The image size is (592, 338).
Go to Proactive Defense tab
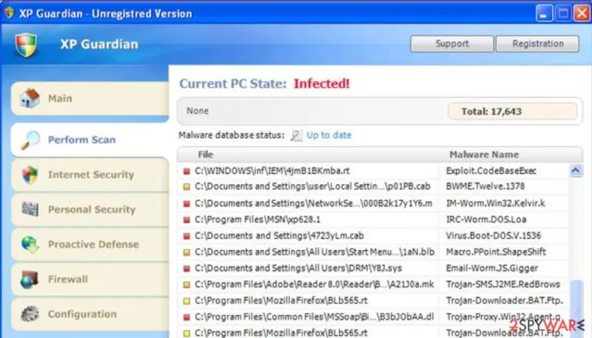[x=90, y=244]
